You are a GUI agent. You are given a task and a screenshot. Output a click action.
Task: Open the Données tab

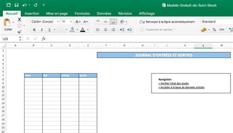104,14
